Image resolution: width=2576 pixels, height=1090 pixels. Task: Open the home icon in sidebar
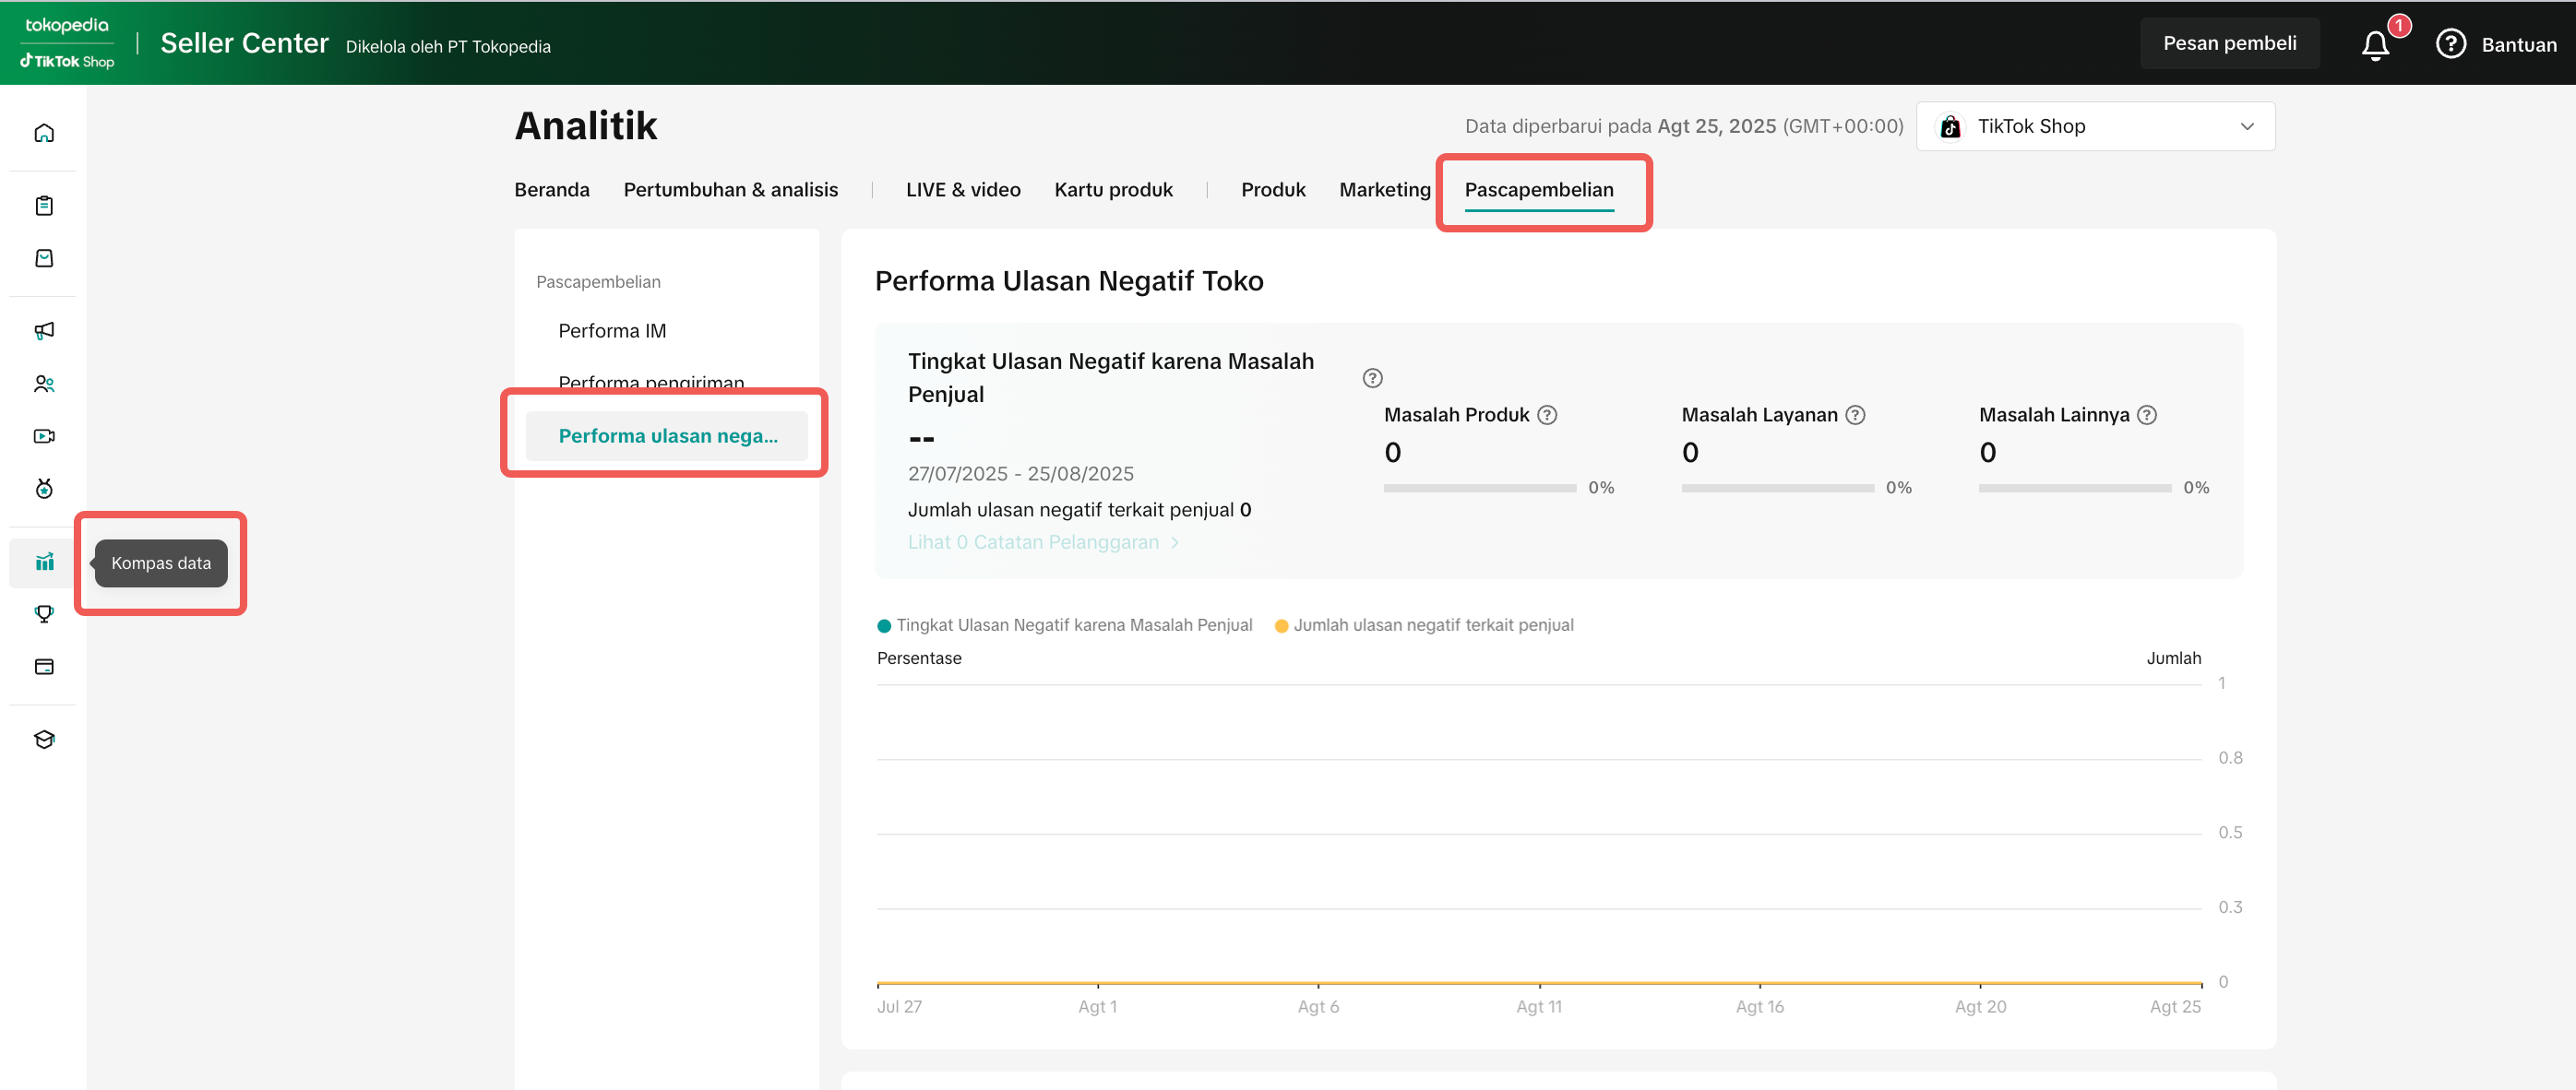tap(44, 133)
